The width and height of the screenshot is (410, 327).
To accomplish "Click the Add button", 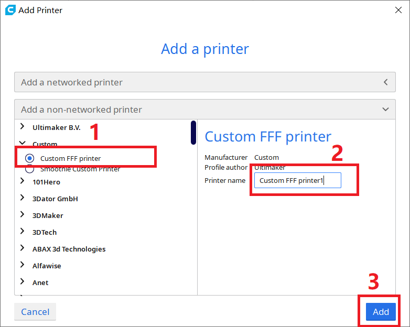I will click(381, 312).
